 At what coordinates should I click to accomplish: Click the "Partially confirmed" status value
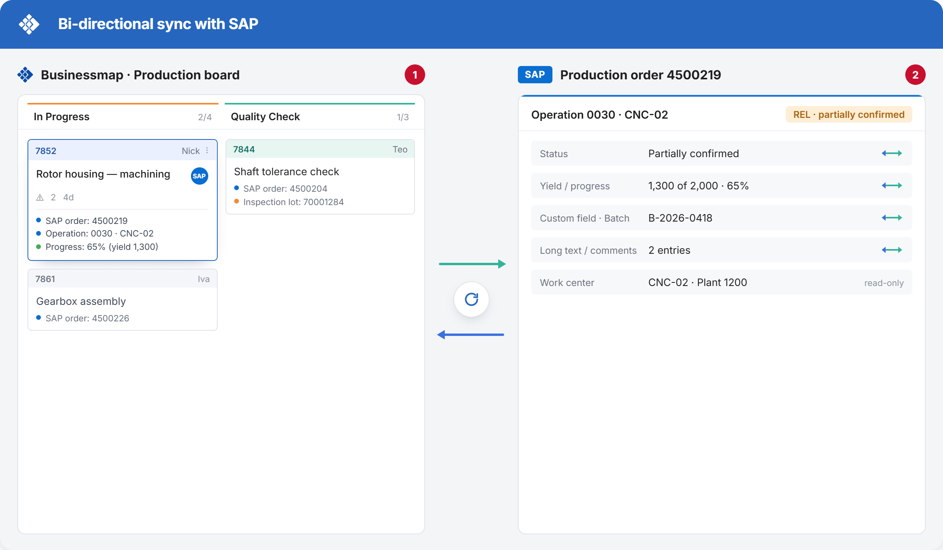[693, 153]
